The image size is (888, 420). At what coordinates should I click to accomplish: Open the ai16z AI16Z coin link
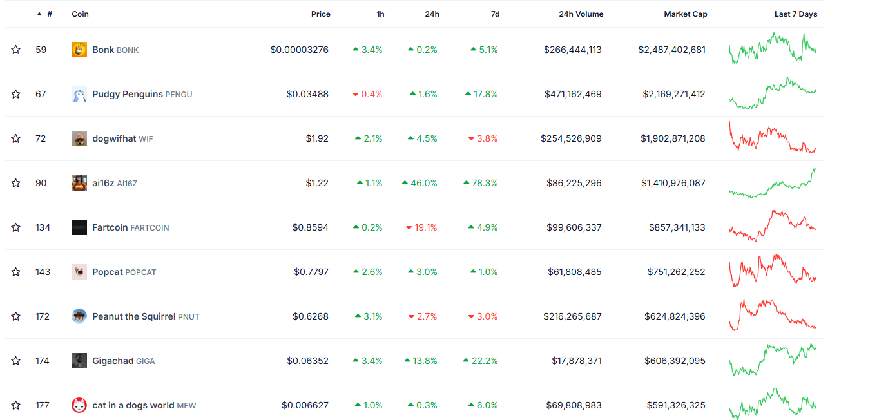coord(115,183)
